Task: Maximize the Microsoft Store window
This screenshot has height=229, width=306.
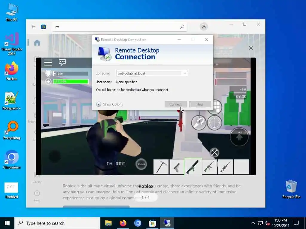Action: (245, 24)
